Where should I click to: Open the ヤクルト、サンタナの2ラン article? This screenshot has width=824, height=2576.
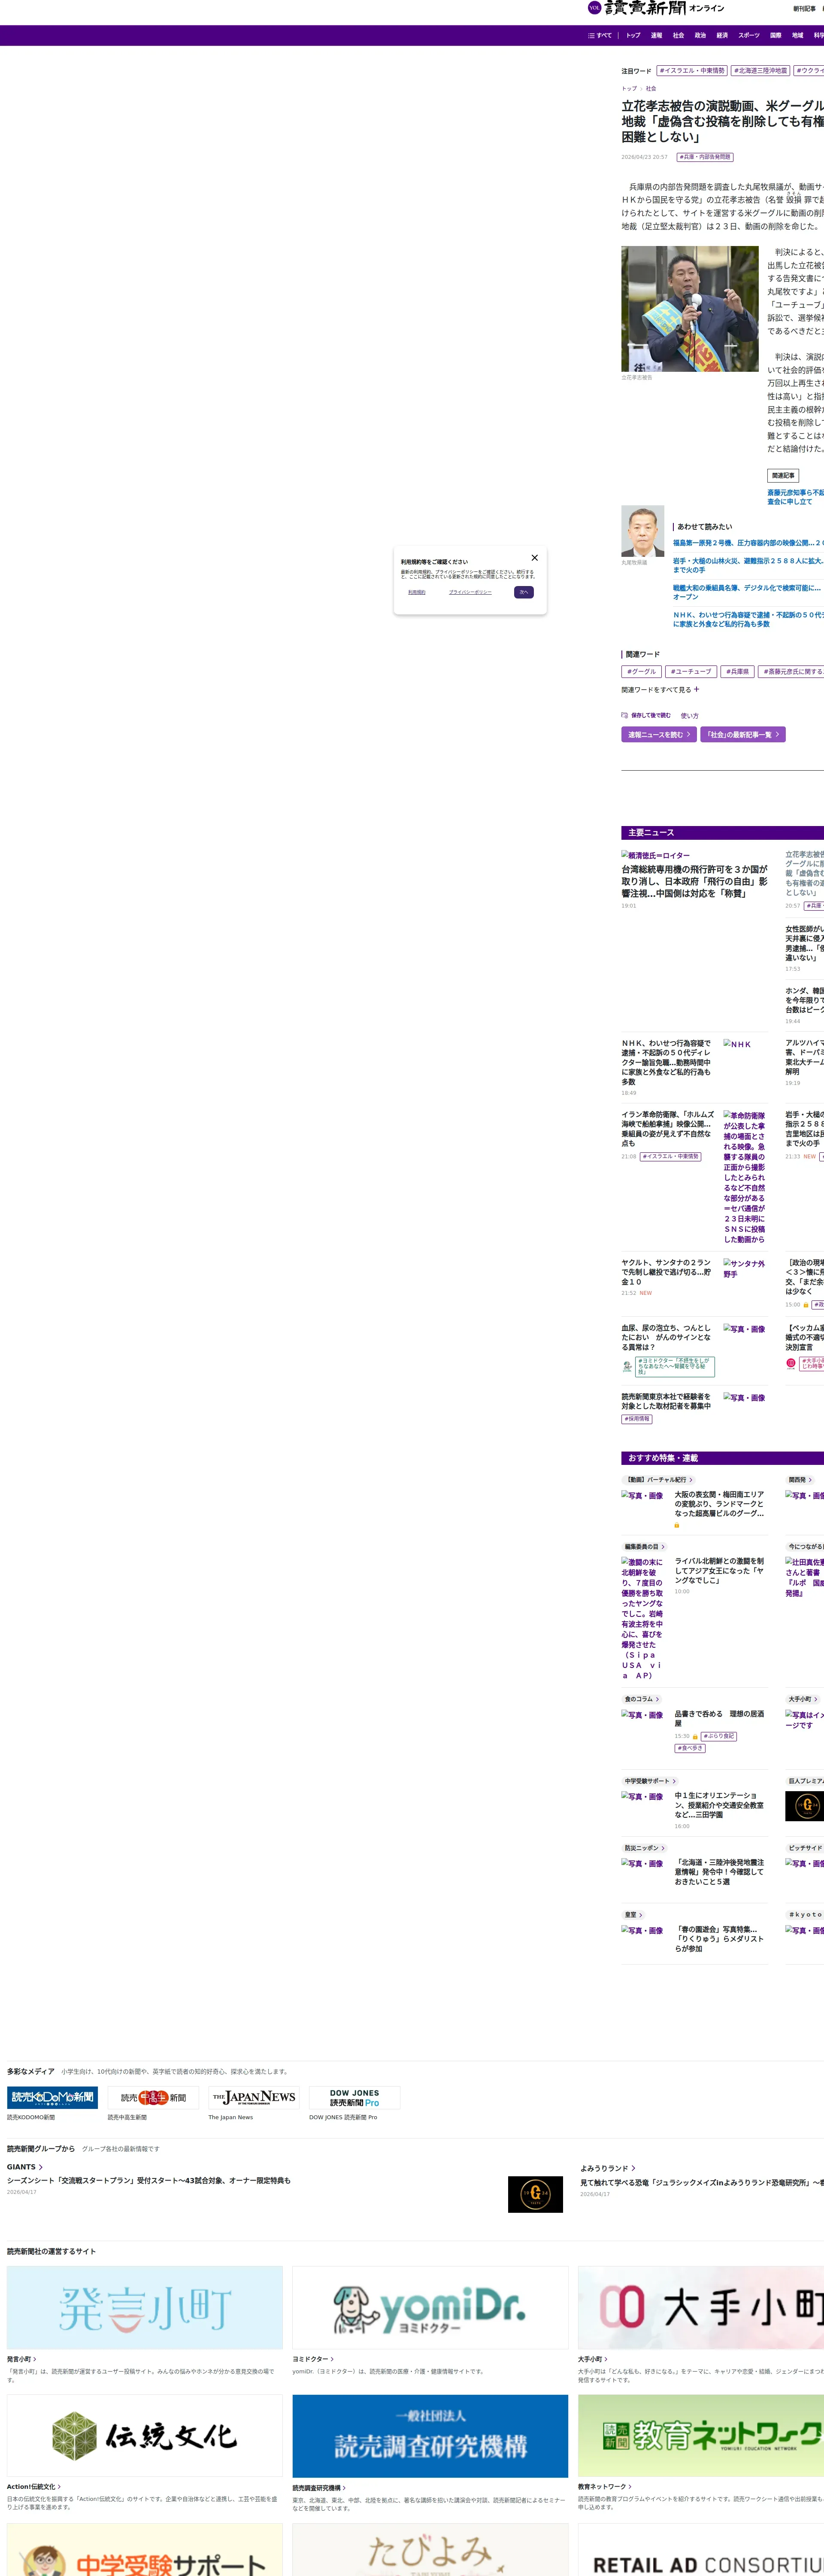click(x=666, y=1272)
